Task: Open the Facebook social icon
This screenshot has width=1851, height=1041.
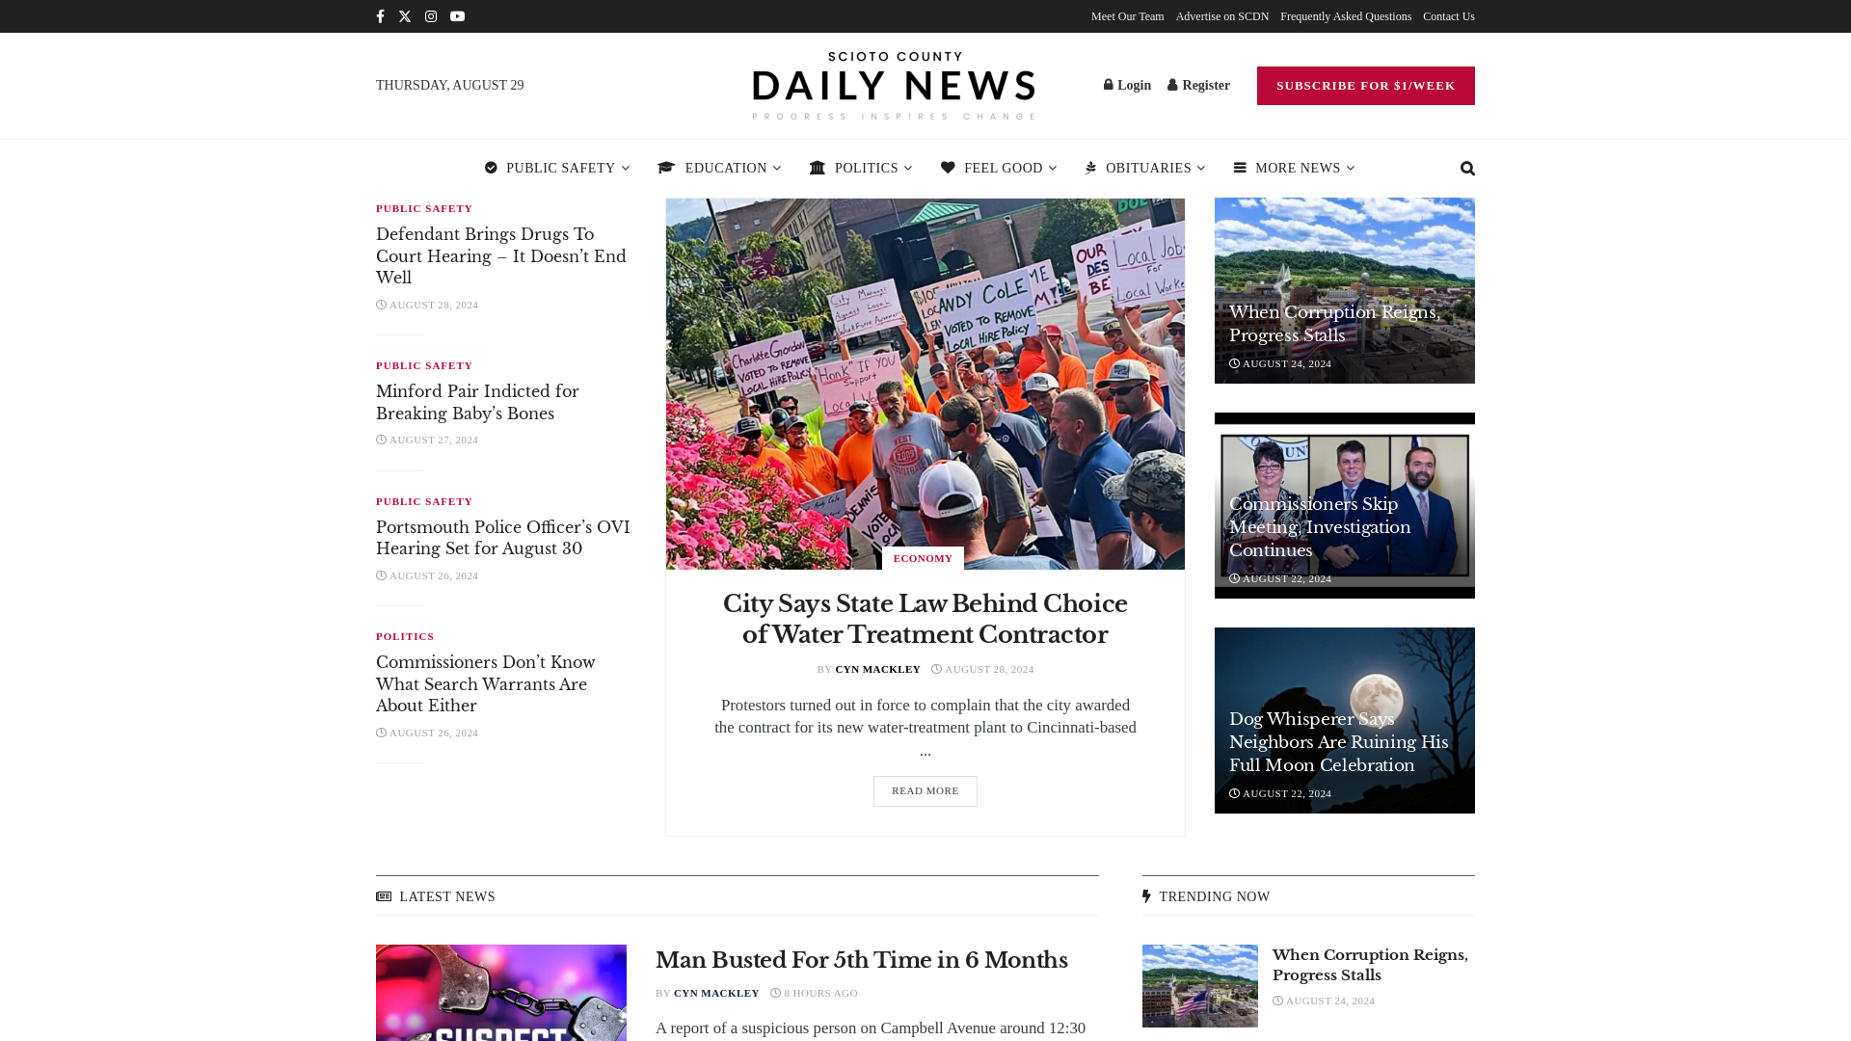Action: 380,16
